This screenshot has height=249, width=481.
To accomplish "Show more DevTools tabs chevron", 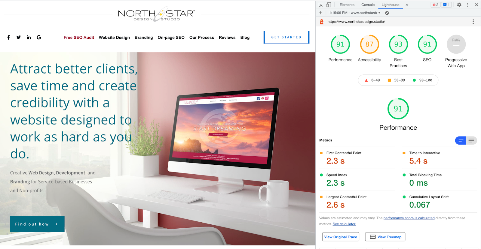I will click(407, 5).
